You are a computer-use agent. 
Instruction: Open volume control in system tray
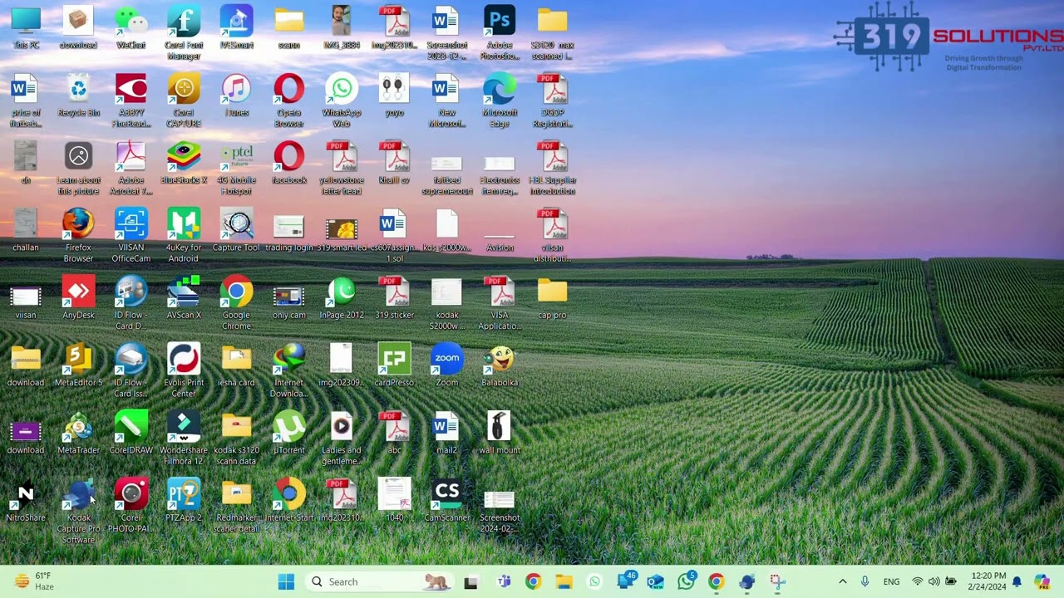[933, 581]
